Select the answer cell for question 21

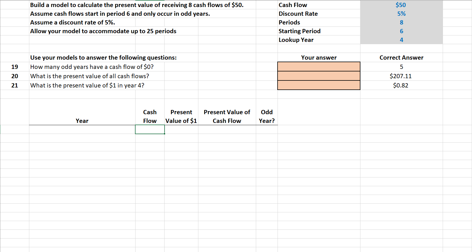[x=319, y=85]
